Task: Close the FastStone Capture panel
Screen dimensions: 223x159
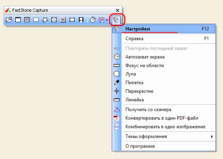Action: click(118, 10)
